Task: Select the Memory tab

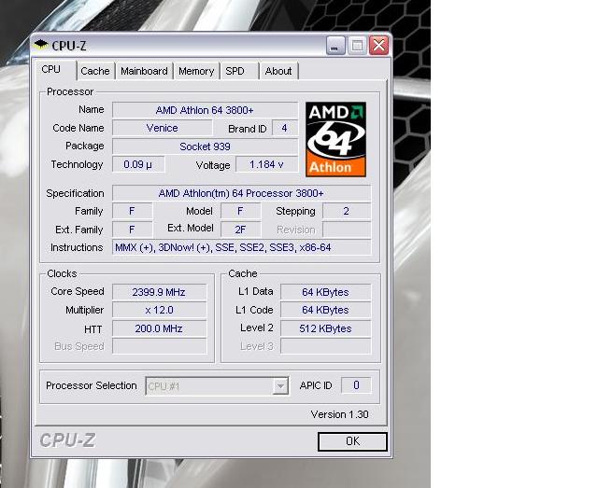Action: [x=196, y=71]
